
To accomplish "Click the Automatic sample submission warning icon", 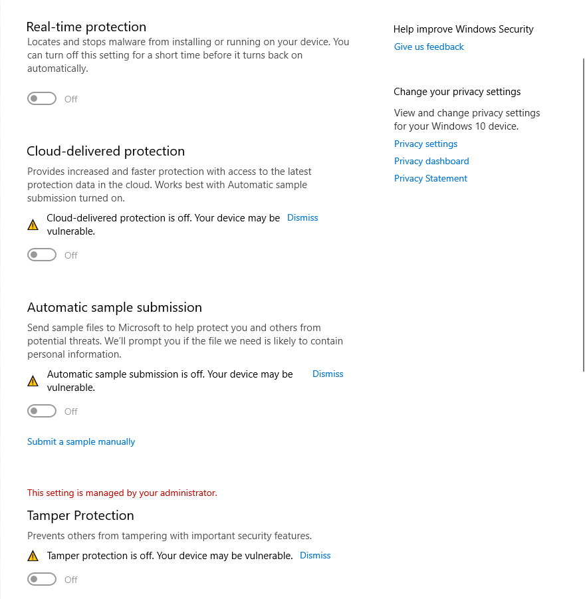I will pos(33,381).
